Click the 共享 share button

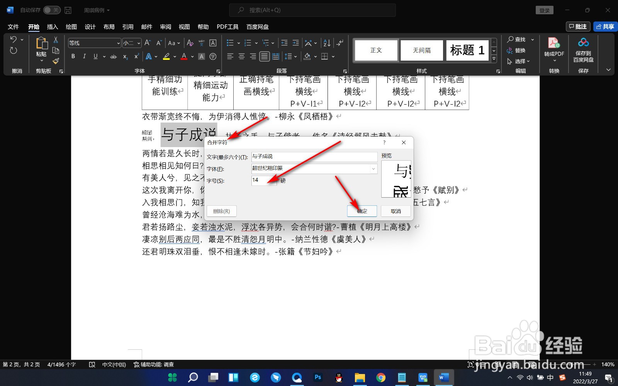pos(605,27)
